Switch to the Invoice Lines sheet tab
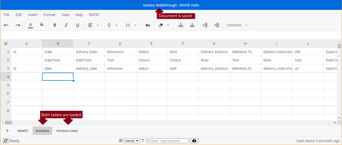The image size is (342, 145). click(x=67, y=131)
